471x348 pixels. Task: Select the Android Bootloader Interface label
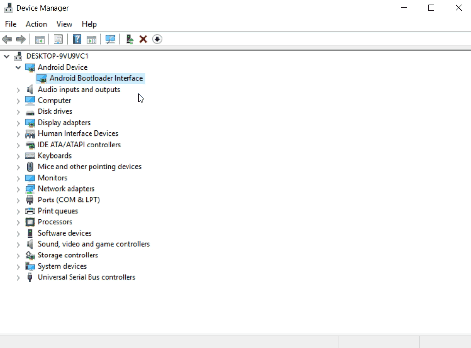[x=96, y=78]
